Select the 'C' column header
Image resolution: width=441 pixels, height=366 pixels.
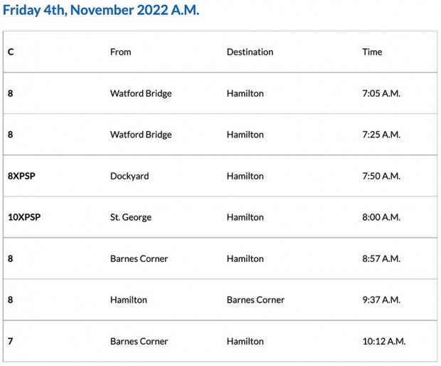point(11,52)
